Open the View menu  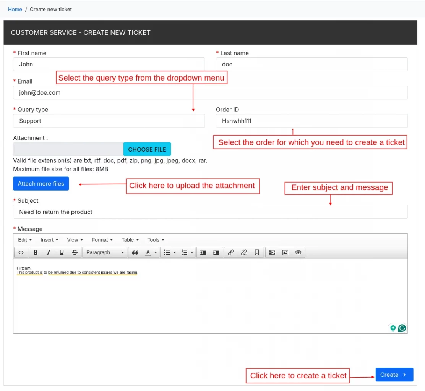tap(75, 240)
